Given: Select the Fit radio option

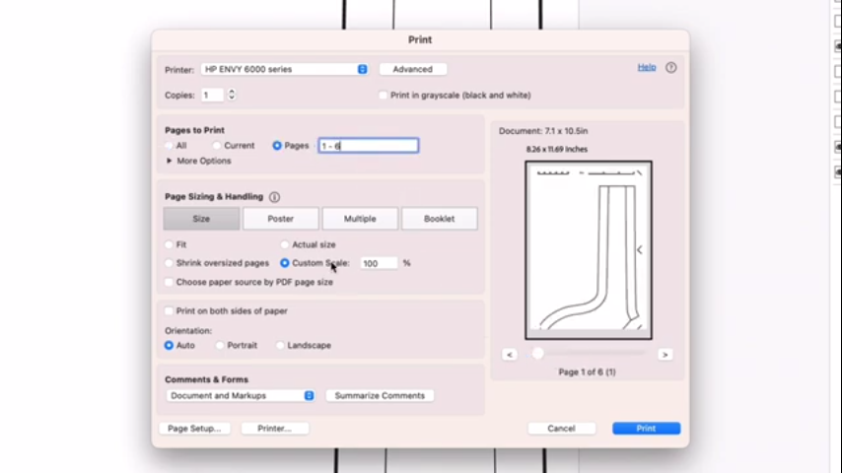Looking at the screenshot, I should pyautogui.click(x=170, y=244).
